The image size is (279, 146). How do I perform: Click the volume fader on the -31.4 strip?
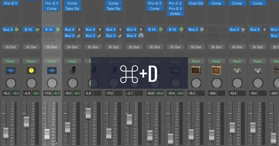coord(170,139)
